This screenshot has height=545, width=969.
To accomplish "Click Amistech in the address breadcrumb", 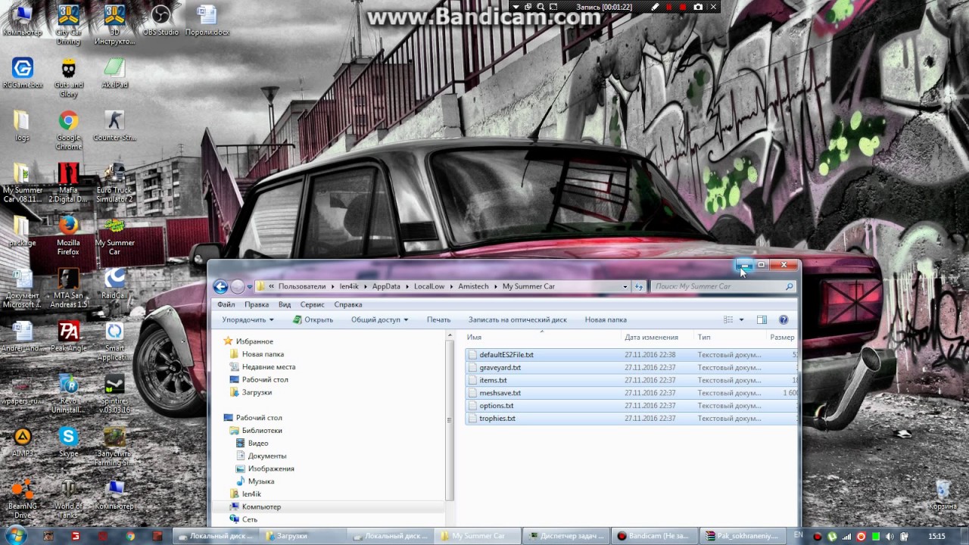I will tap(473, 287).
